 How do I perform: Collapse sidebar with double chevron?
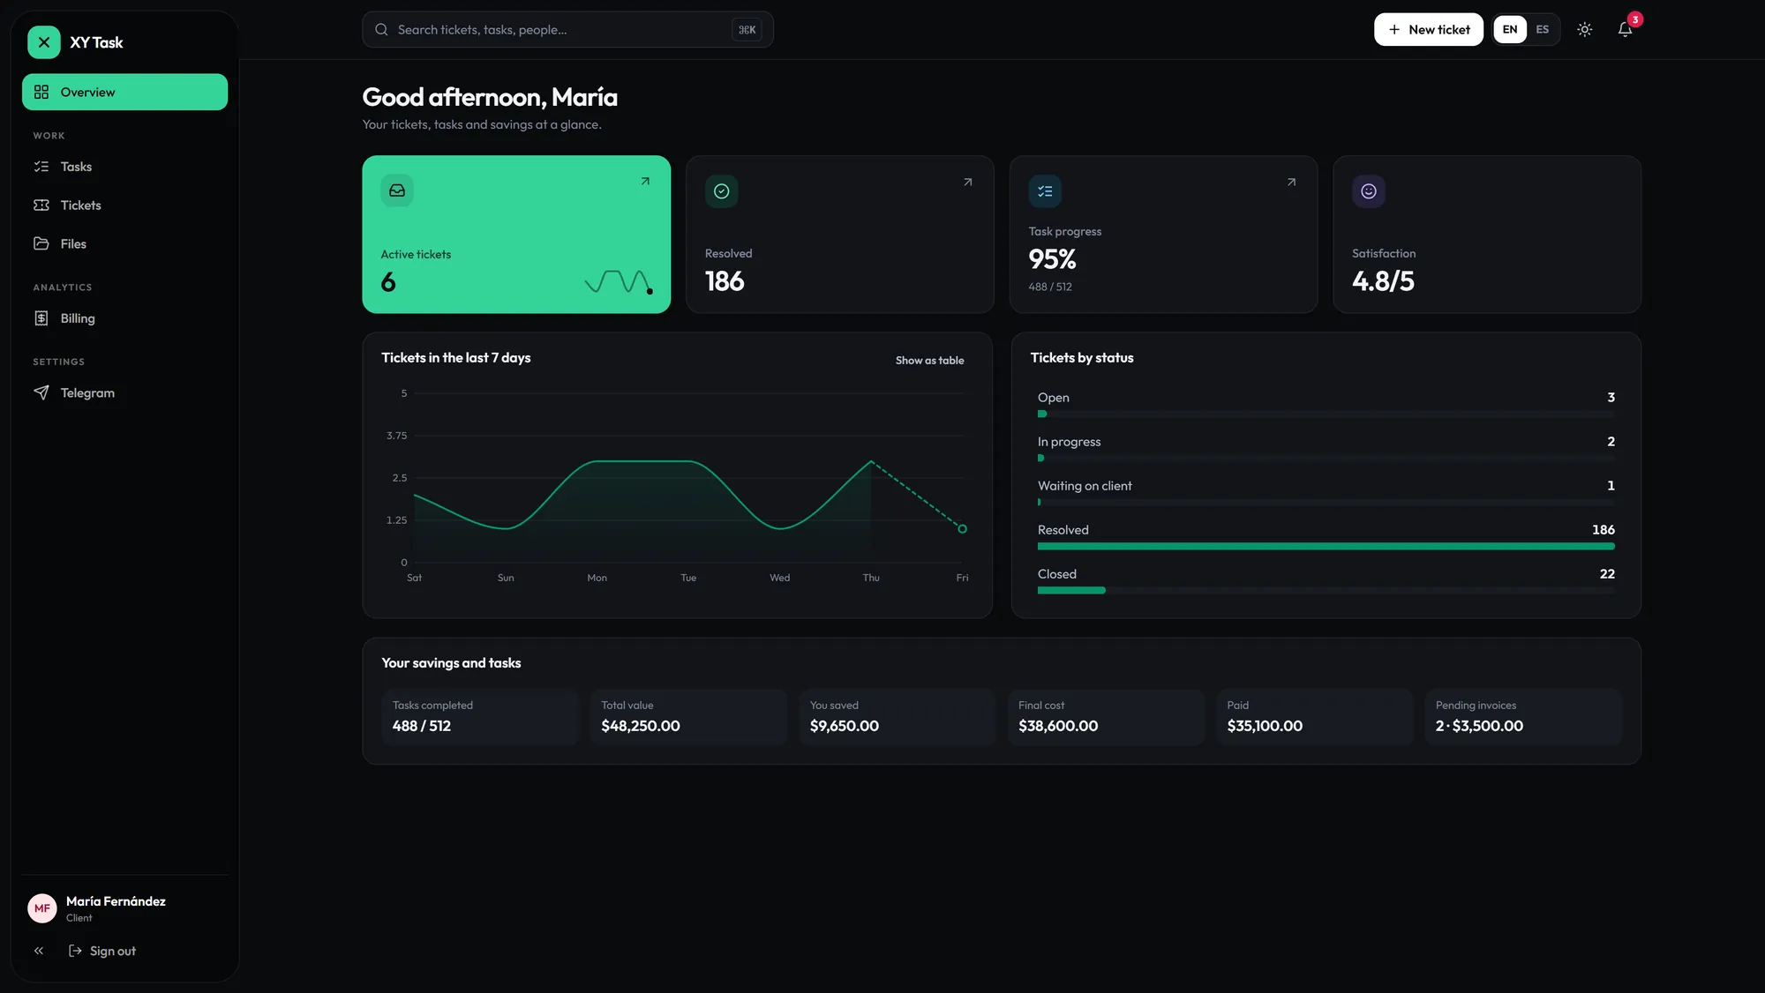tap(39, 951)
